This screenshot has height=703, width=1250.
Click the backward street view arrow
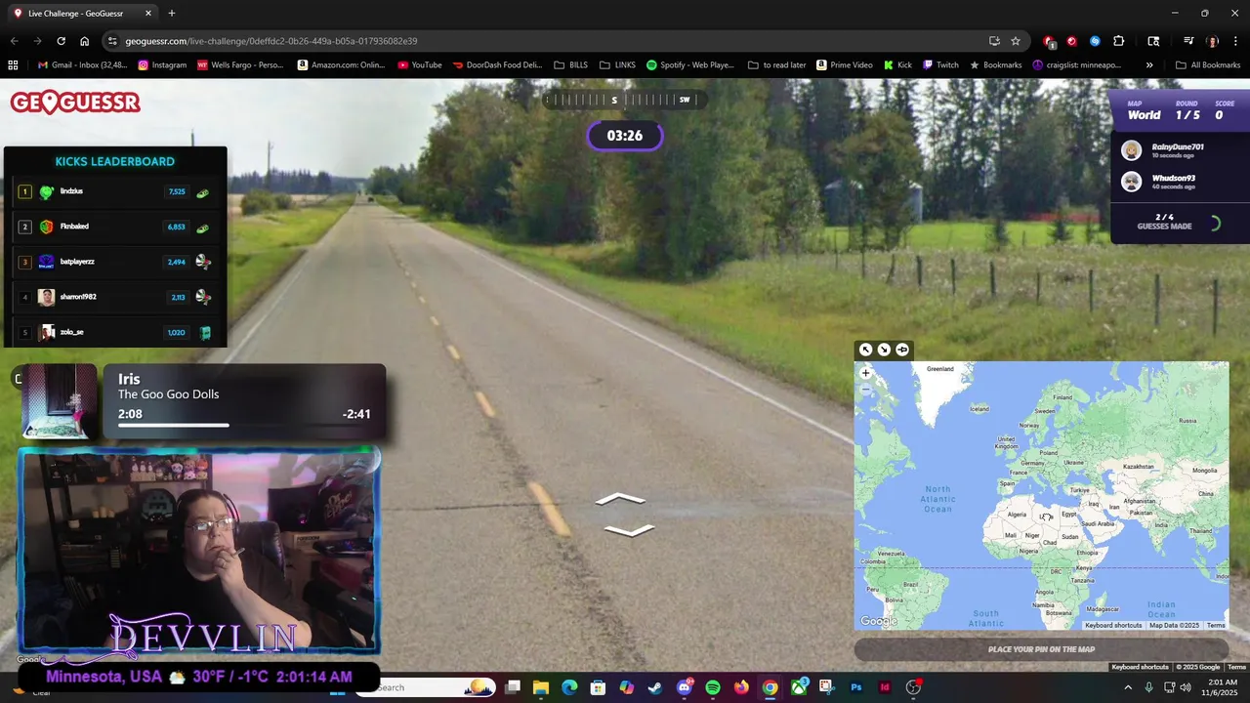(x=629, y=530)
